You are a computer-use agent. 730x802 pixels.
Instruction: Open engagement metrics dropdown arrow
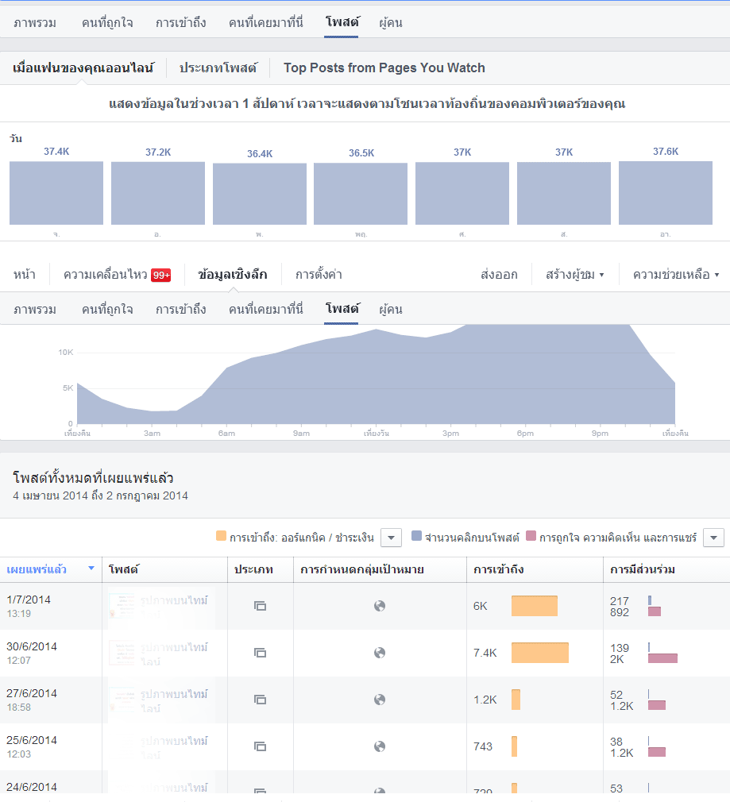click(713, 538)
